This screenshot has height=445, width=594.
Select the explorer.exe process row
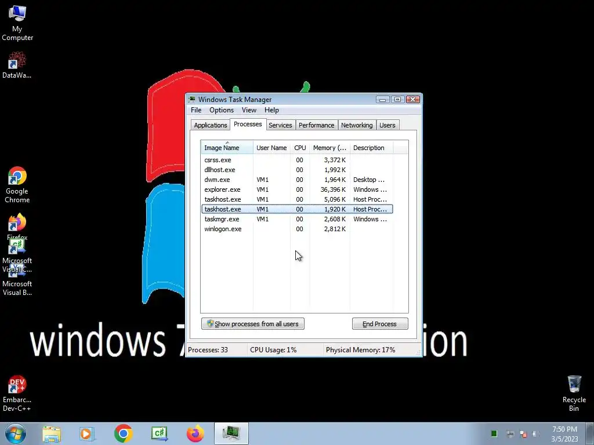coord(297,189)
